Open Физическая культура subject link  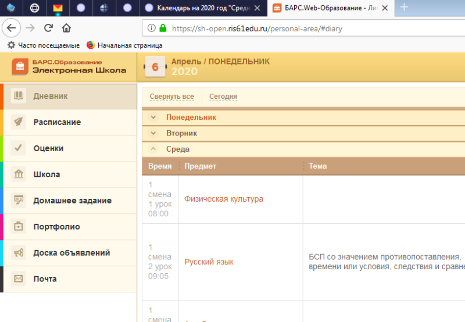coord(224,199)
